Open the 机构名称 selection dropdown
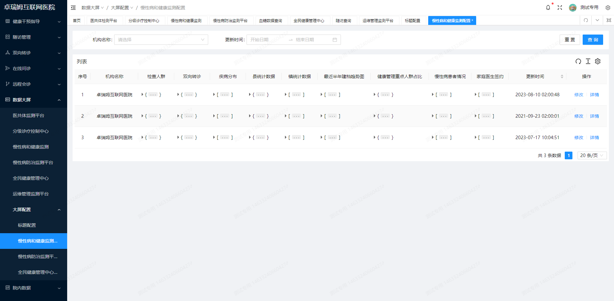 click(x=161, y=39)
